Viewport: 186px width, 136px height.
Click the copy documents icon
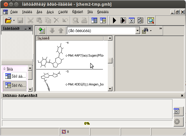48,20
